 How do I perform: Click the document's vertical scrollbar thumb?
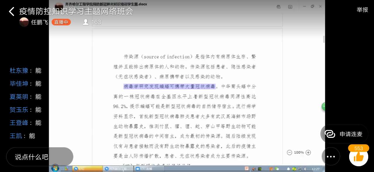pyautogui.click(x=324, y=39)
